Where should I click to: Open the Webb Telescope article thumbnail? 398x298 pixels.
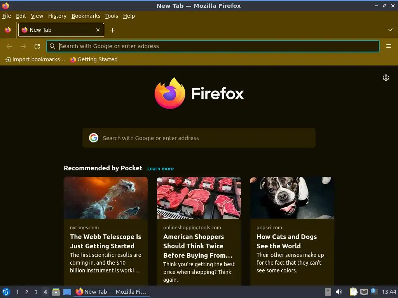pos(106,198)
